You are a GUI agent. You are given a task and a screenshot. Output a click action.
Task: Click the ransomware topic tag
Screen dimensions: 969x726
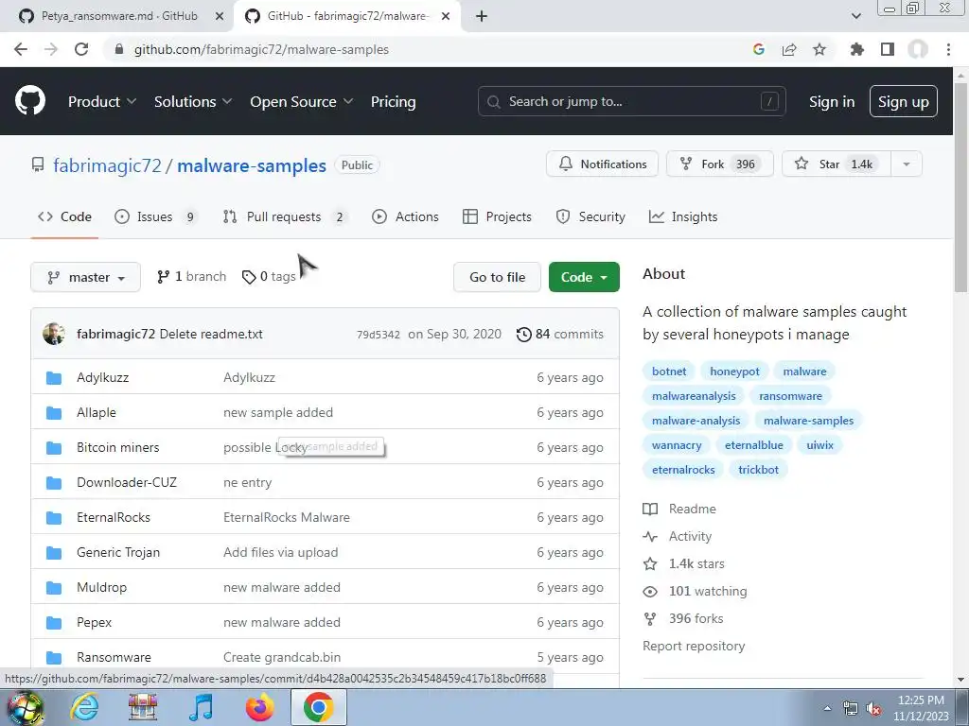pyautogui.click(x=790, y=396)
